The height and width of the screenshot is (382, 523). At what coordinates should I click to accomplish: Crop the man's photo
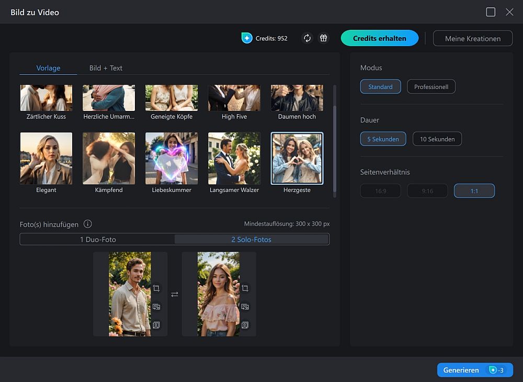[x=156, y=288]
